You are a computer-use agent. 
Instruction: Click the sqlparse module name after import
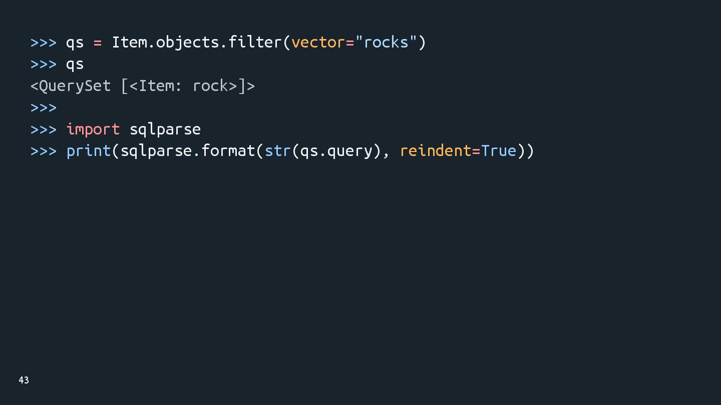pyautogui.click(x=165, y=129)
